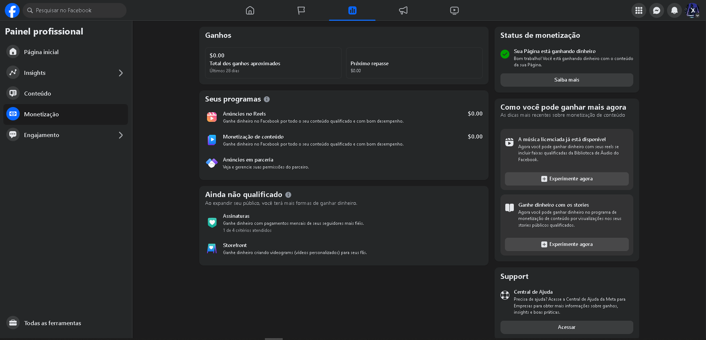Click the 'Ganhe dinheiro com os stories' title
The image size is (706, 340).
click(553, 205)
